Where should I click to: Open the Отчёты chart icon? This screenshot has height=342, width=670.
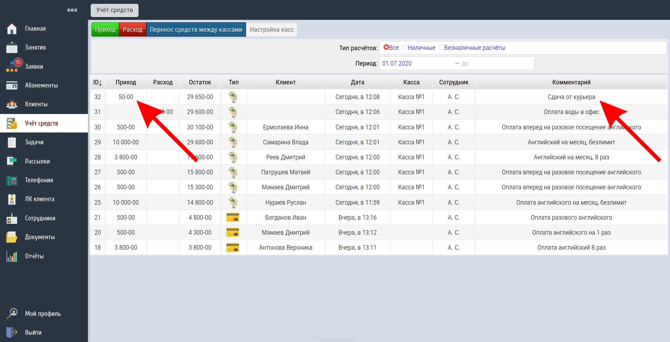click(x=12, y=256)
